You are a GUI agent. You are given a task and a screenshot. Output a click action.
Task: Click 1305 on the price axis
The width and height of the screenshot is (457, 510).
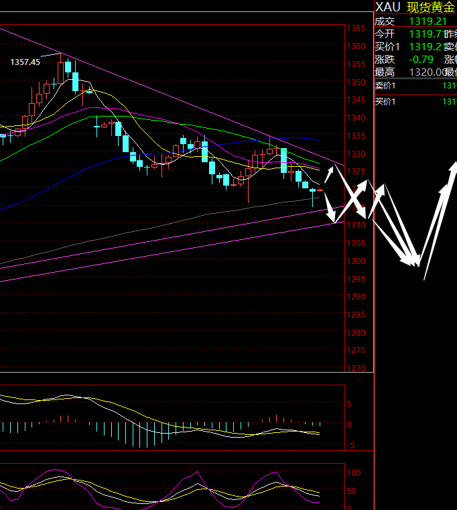356,243
